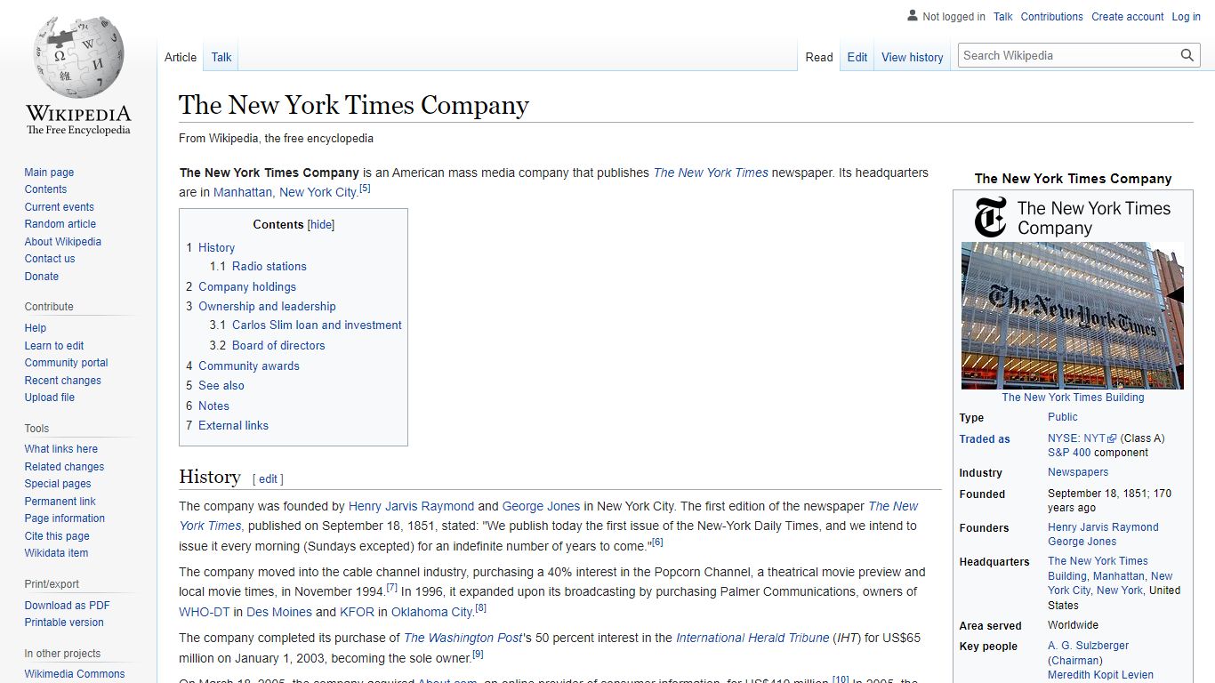Open The Washington Post link
This screenshot has width=1215, height=683.
point(463,638)
